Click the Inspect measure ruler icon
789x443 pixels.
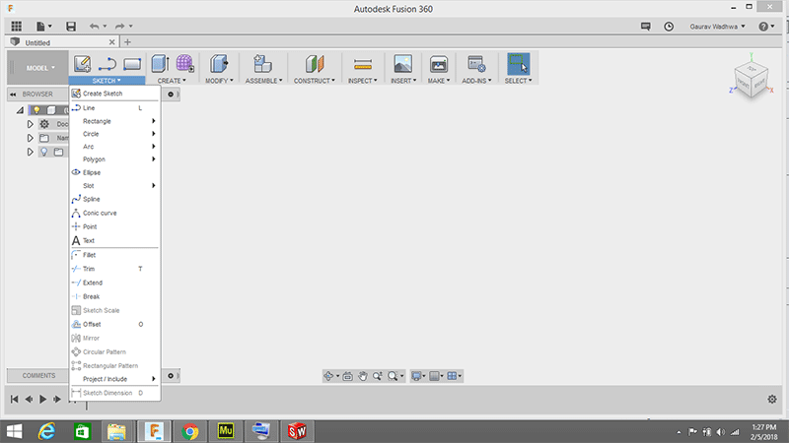point(362,64)
